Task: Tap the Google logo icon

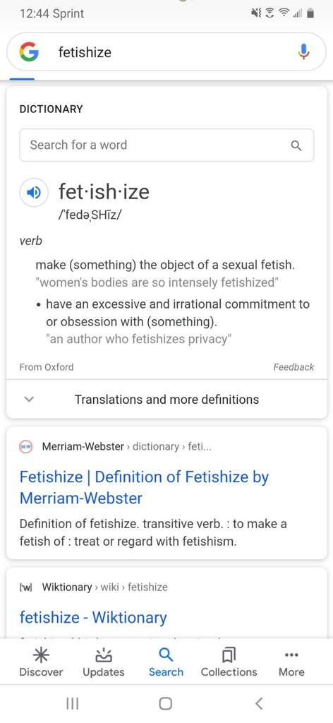Action: pyautogui.click(x=28, y=52)
